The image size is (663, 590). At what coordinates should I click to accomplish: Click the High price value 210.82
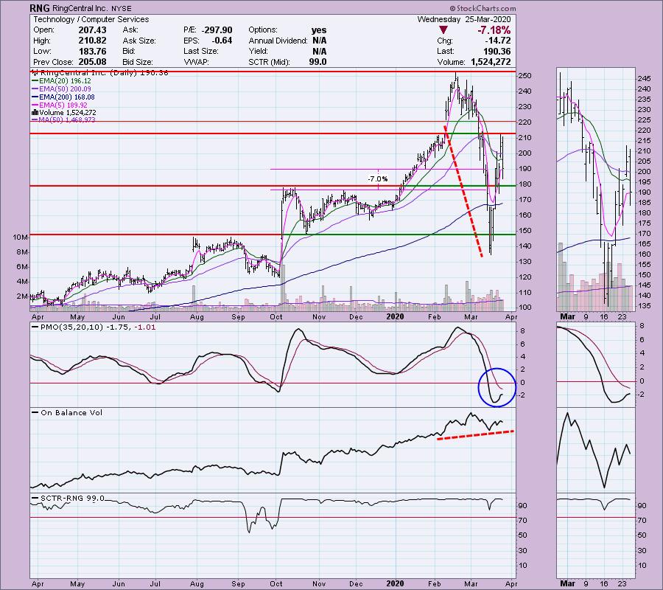[92, 41]
